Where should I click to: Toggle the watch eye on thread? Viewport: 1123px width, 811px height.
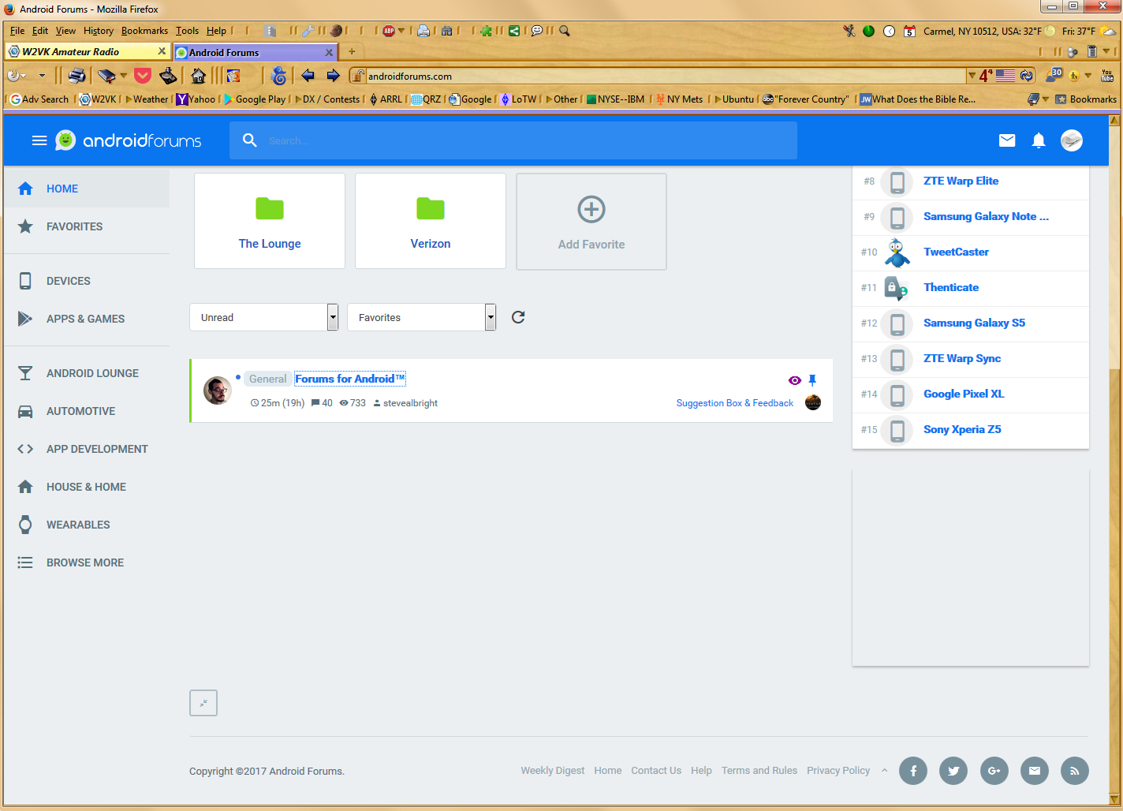(794, 380)
